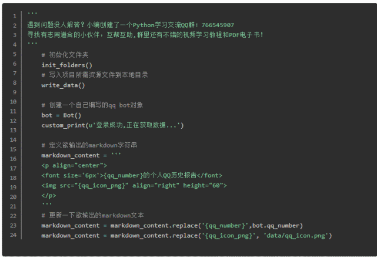377x257 pixels.
Task: Click the <p align="center"> tag line
Action: [74, 165]
